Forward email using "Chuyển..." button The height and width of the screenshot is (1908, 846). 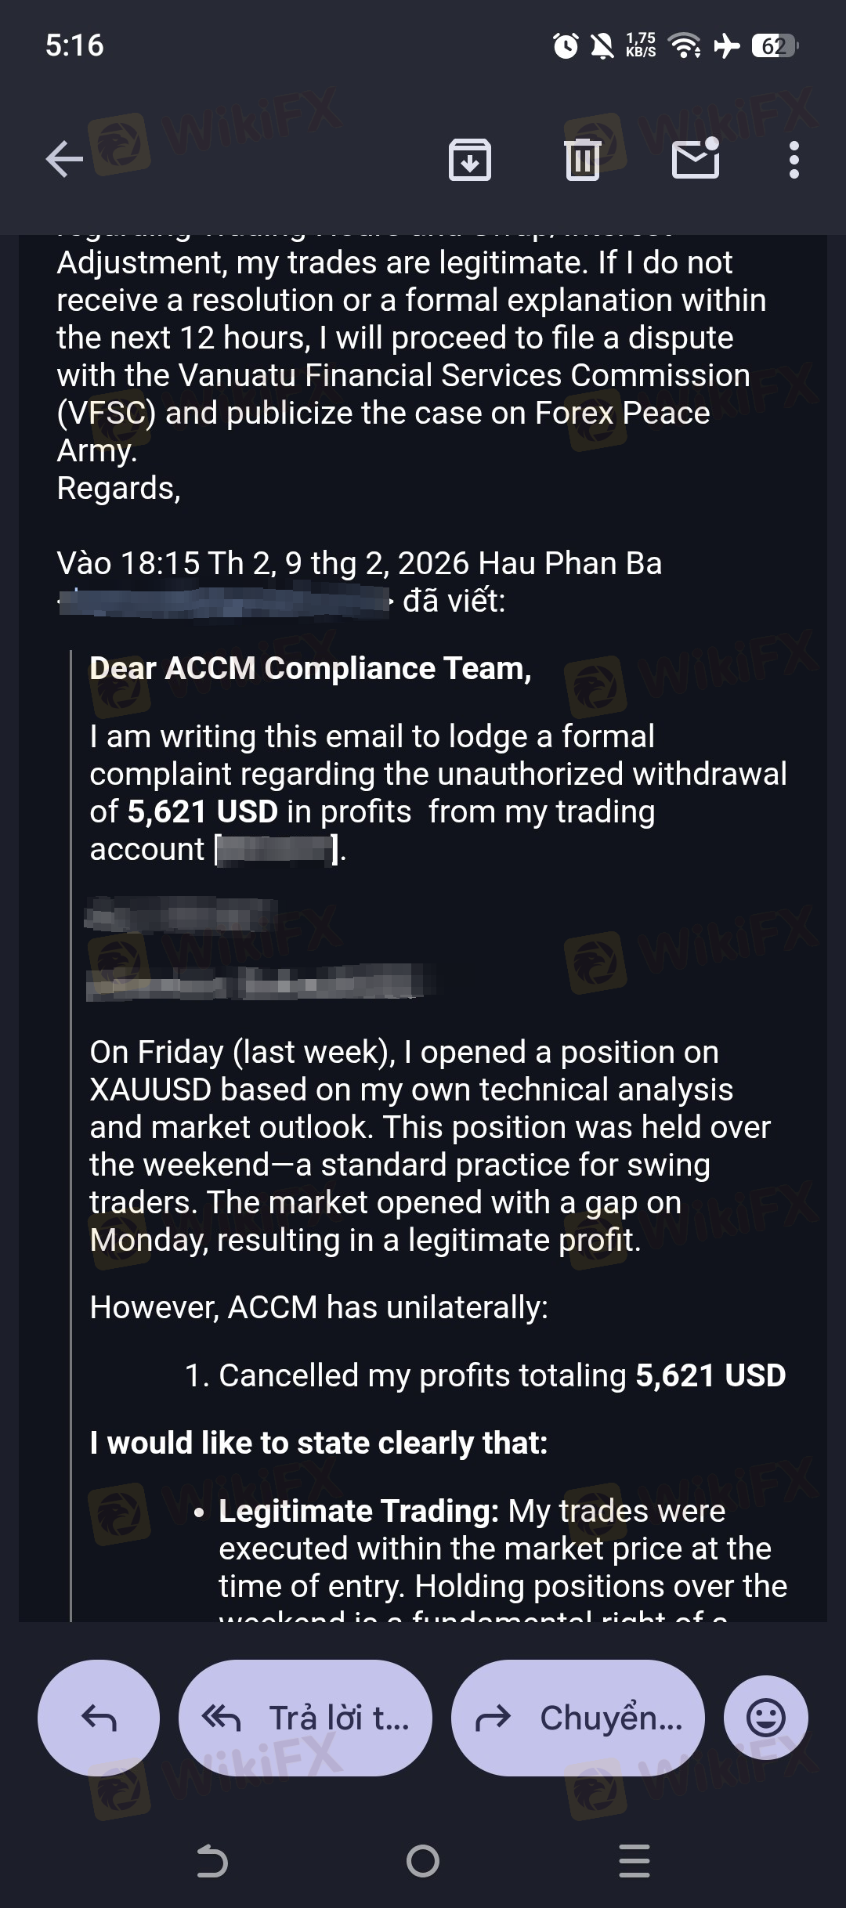[x=578, y=1718]
